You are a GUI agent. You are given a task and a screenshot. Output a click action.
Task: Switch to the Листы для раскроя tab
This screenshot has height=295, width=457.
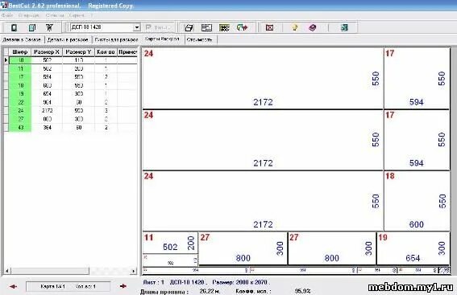pyautogui.click(x=116, y=39)
